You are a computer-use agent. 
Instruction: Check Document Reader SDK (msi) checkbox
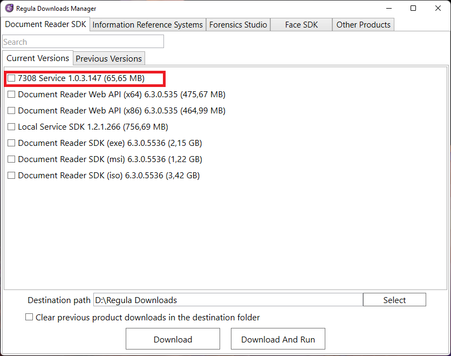11,159
